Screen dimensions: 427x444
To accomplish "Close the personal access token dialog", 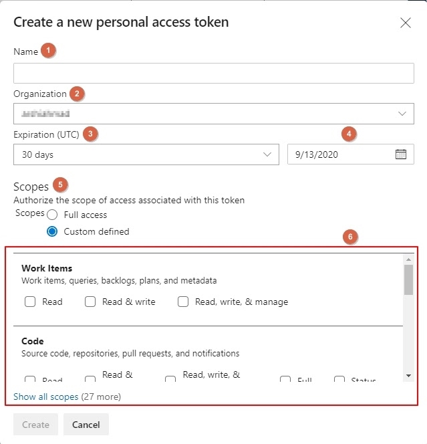I will (406, 23).
